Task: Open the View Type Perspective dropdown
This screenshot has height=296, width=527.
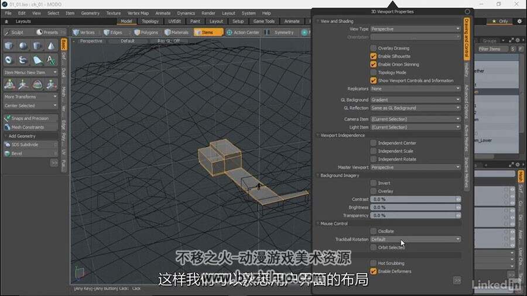Action: [x=415, y=29]
